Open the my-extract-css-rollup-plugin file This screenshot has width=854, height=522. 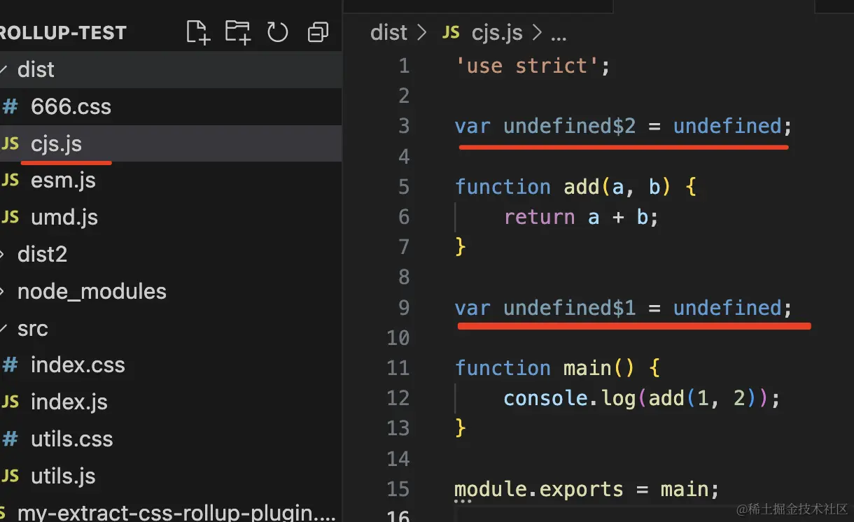coord(171,511)
